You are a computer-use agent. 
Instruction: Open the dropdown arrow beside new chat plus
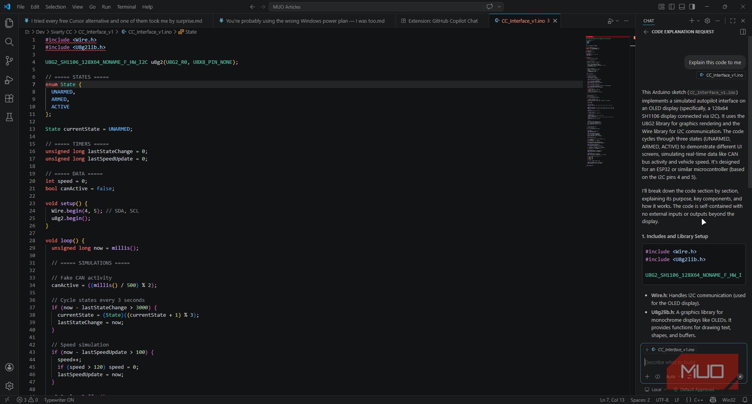(x=698, y=21)
